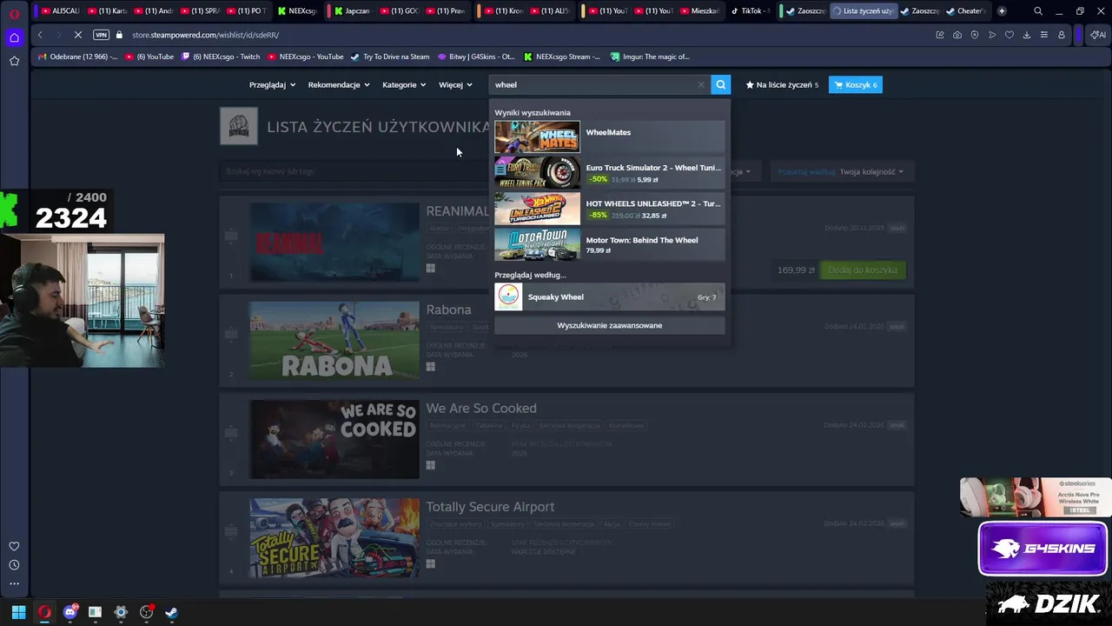1112x626 pixels.
Task: Select HOT WHEELS UNLEASHED 2 search result
Action: coord(609,209)
